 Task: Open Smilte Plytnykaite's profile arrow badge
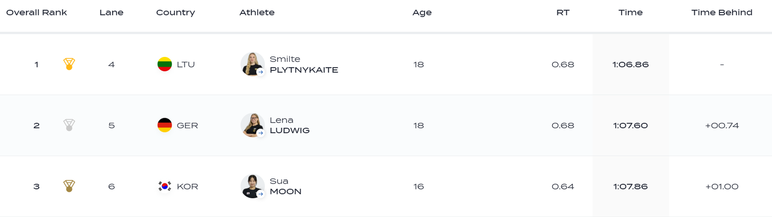(x=261, y=72)
